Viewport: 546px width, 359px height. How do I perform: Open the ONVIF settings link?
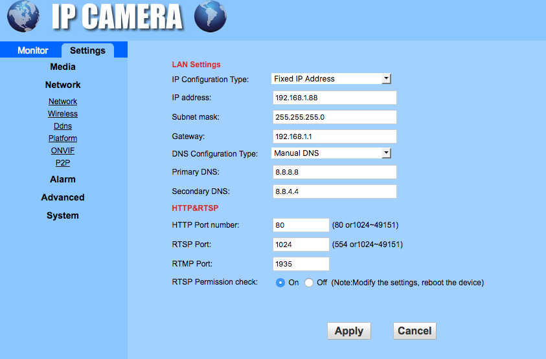[63, 151]
